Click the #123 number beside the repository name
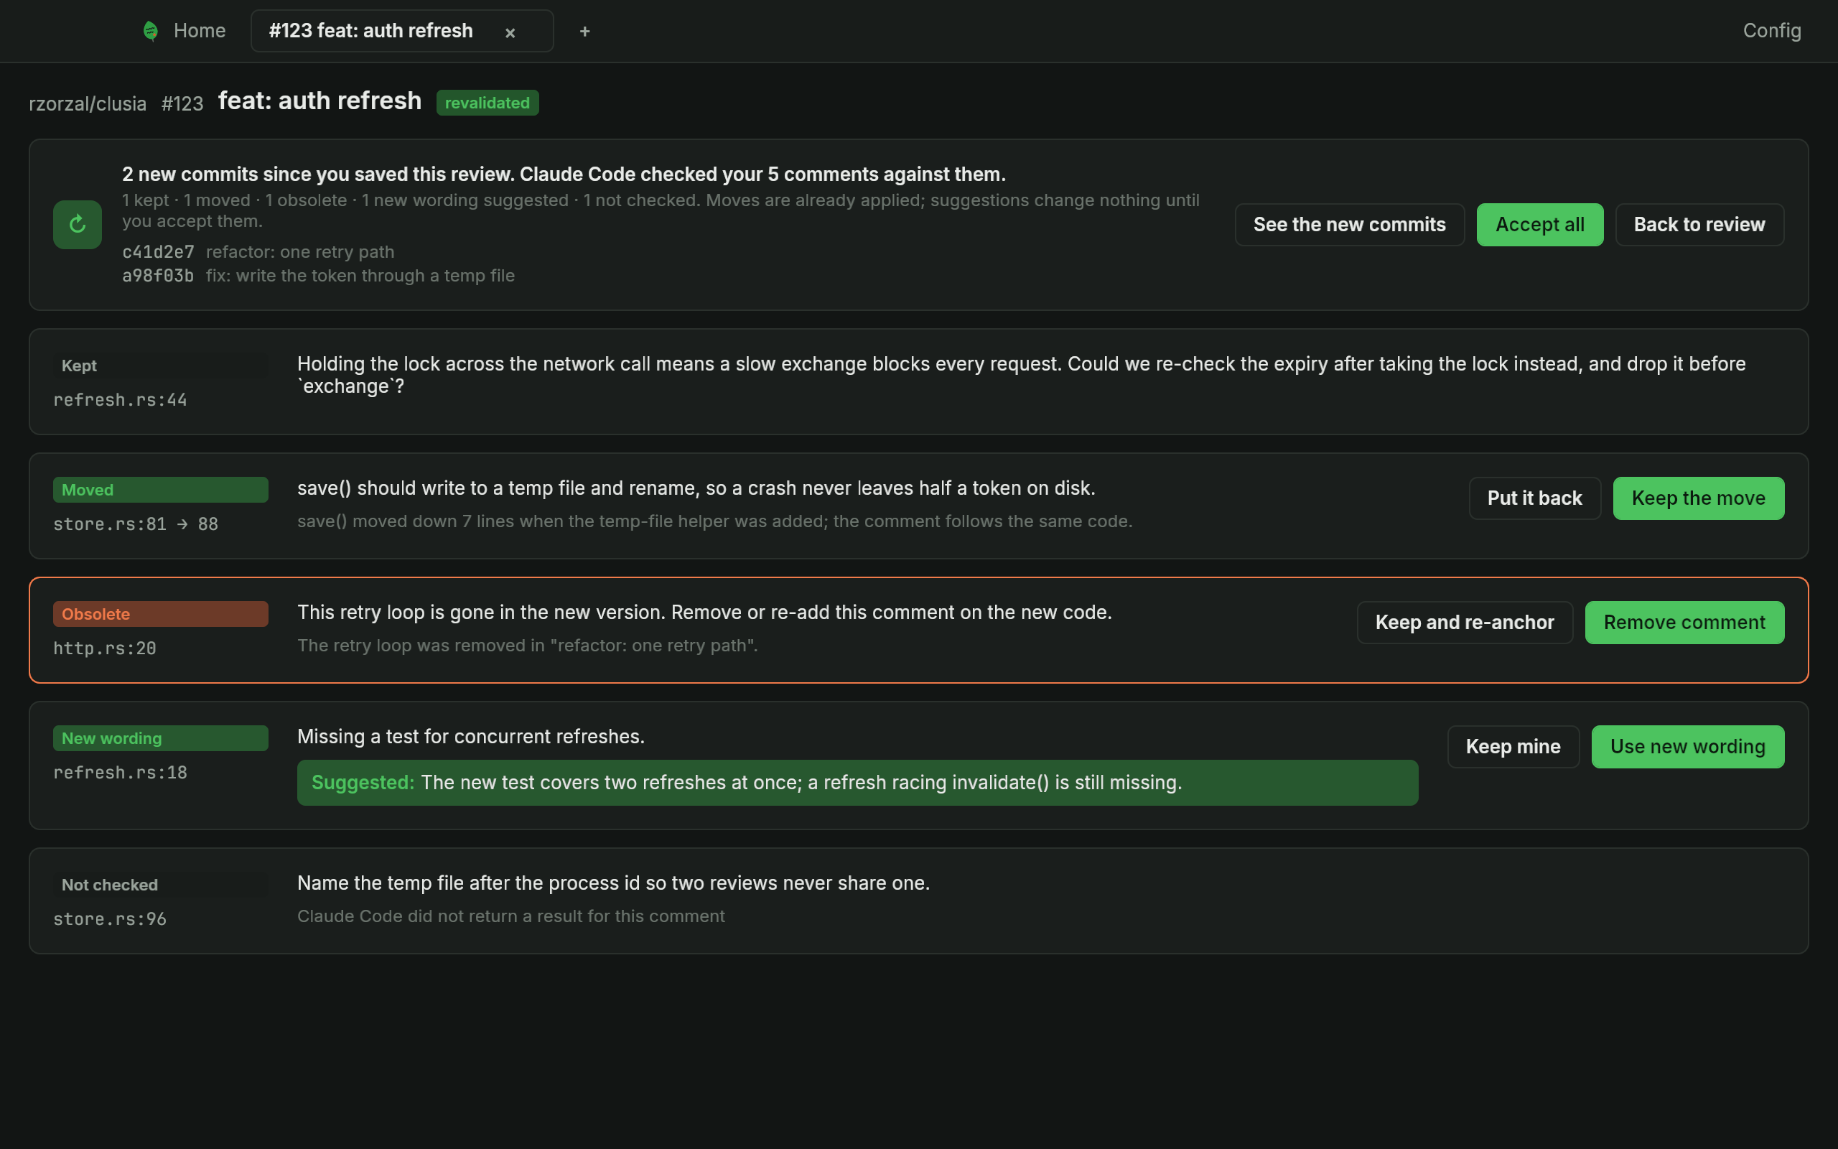 [182, 103]
